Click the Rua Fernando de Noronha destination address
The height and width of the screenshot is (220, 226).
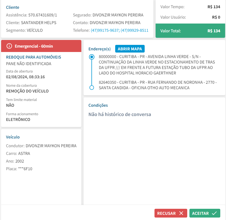157,85
